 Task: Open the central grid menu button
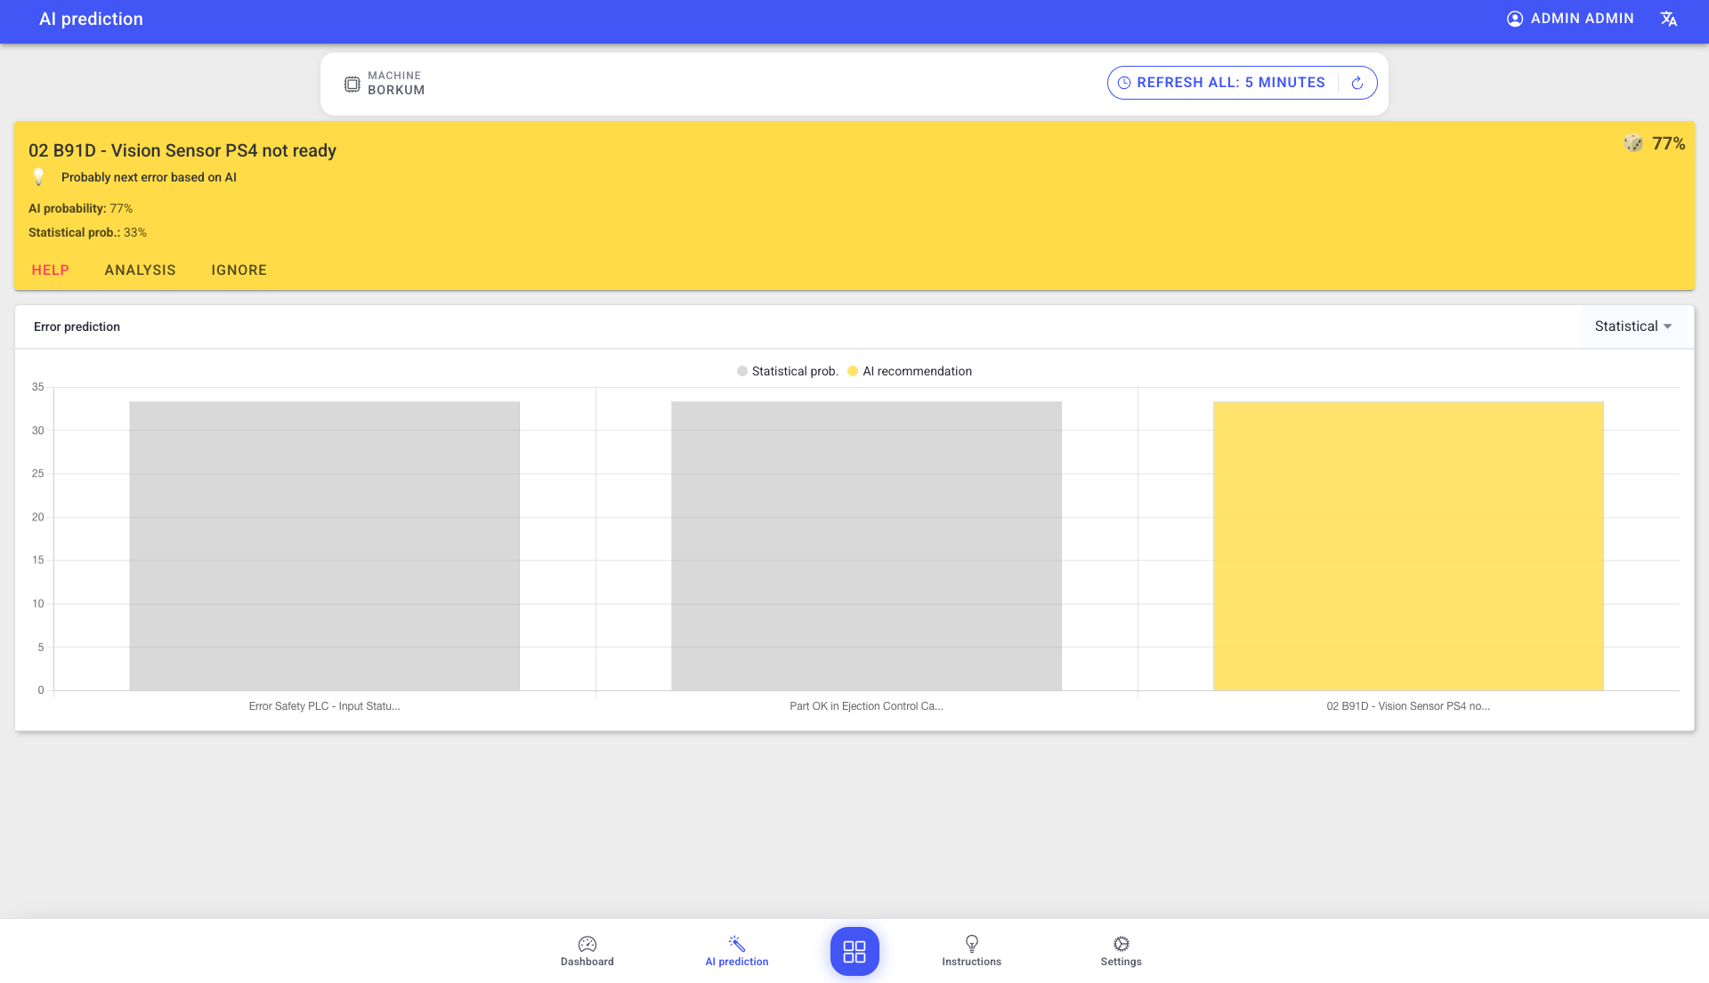point(854,952)
